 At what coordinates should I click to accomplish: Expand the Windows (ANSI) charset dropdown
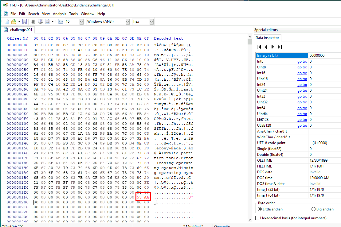tap(127, 21)
